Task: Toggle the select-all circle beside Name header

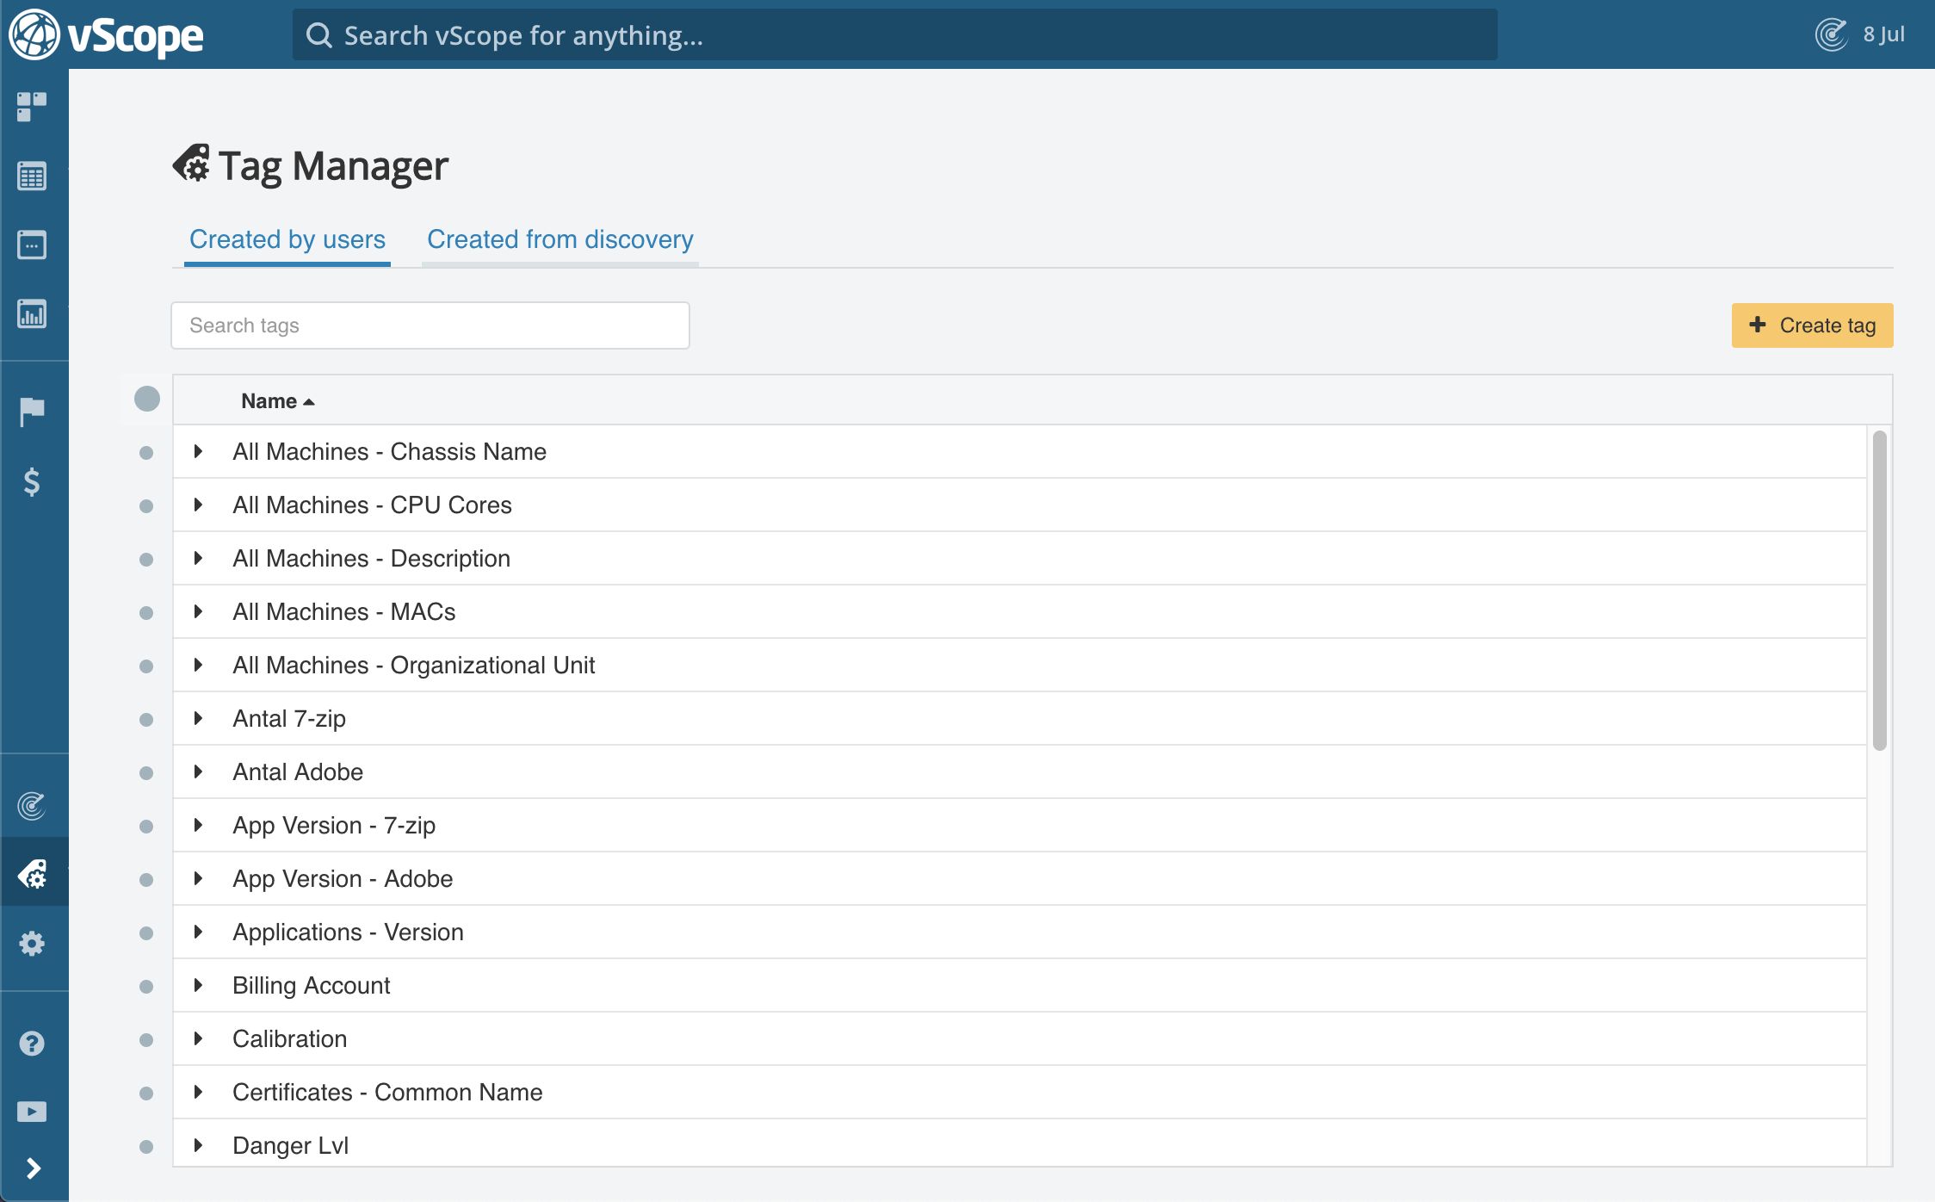Action: tap(147, 399)
